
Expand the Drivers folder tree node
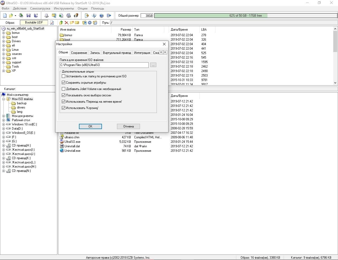point(4,41)
